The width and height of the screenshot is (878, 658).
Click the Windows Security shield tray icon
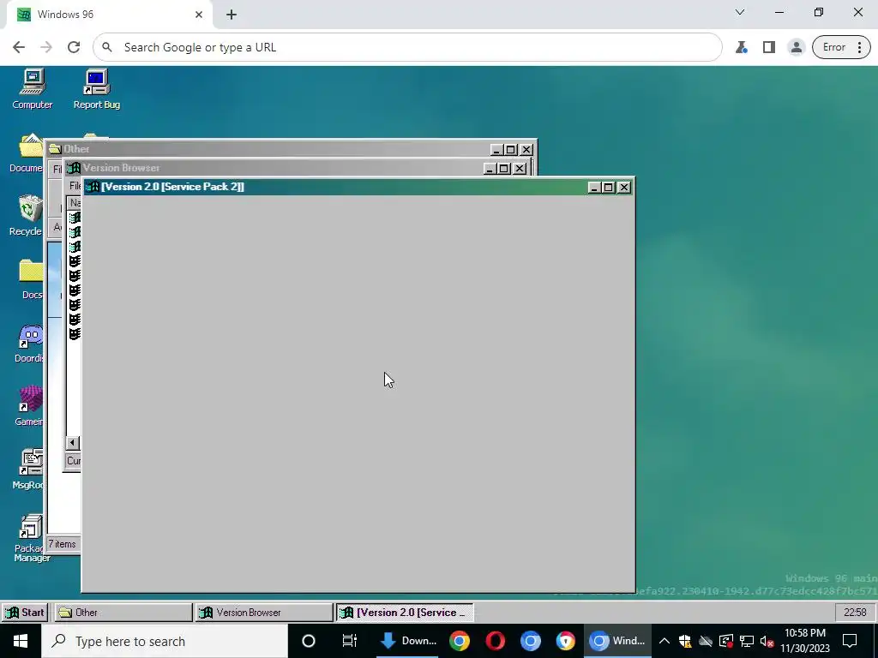coord(684,641)
